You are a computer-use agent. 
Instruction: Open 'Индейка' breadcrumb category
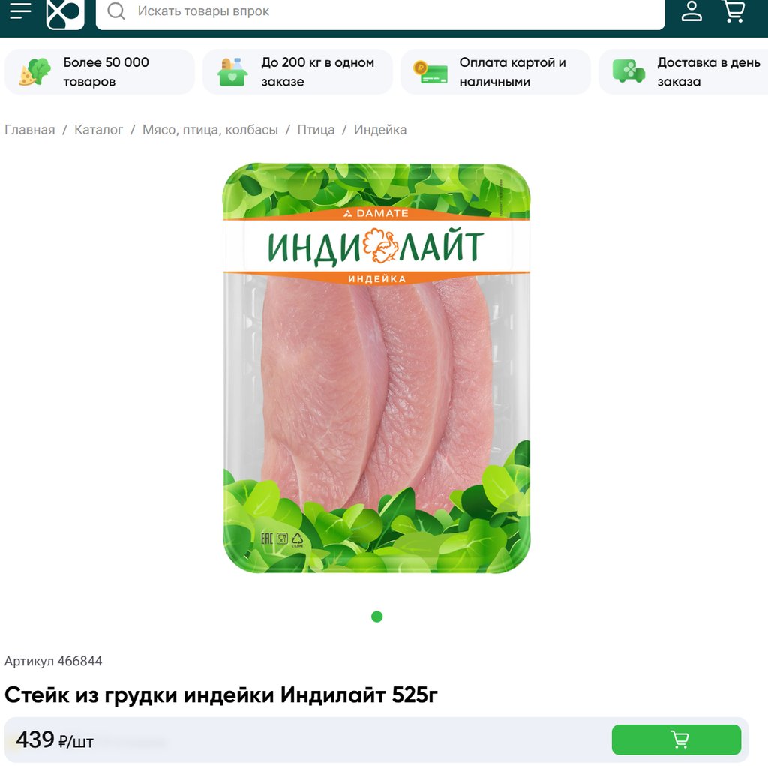[380, 130]
